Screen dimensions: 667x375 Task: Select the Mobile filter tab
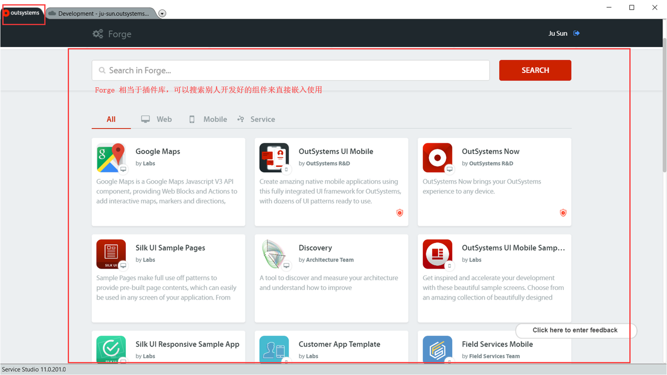208,119
